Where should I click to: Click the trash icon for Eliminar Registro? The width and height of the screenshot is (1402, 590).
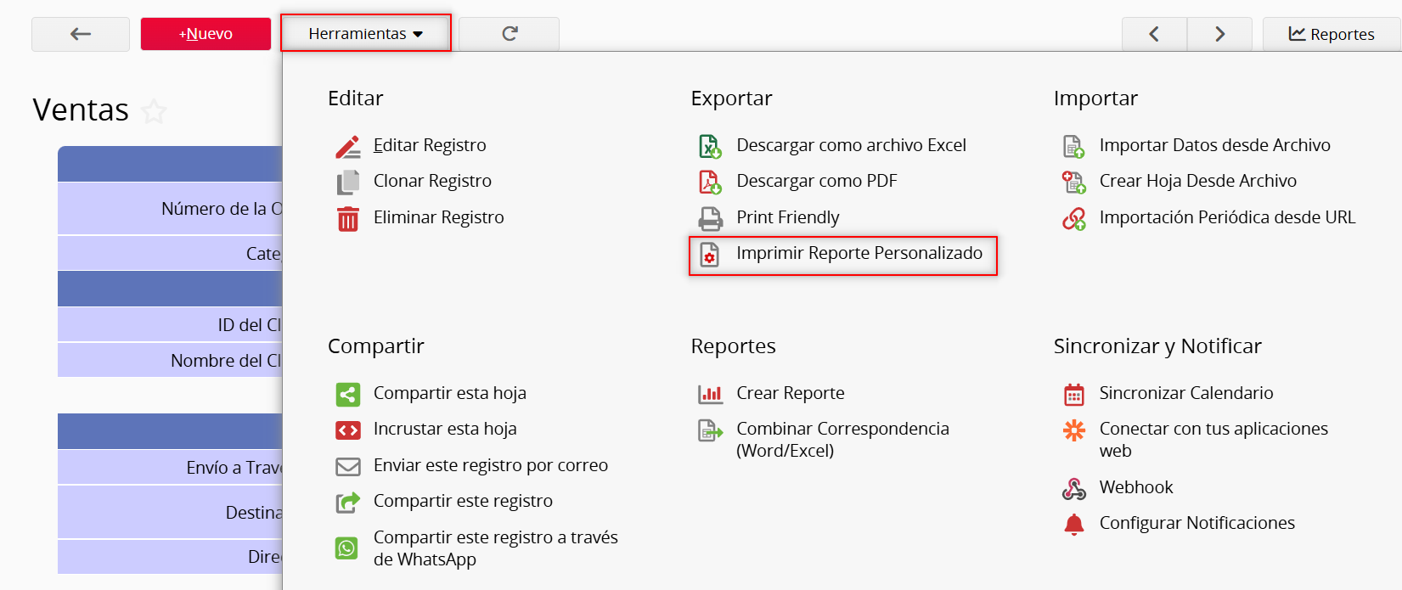[347, 218]
